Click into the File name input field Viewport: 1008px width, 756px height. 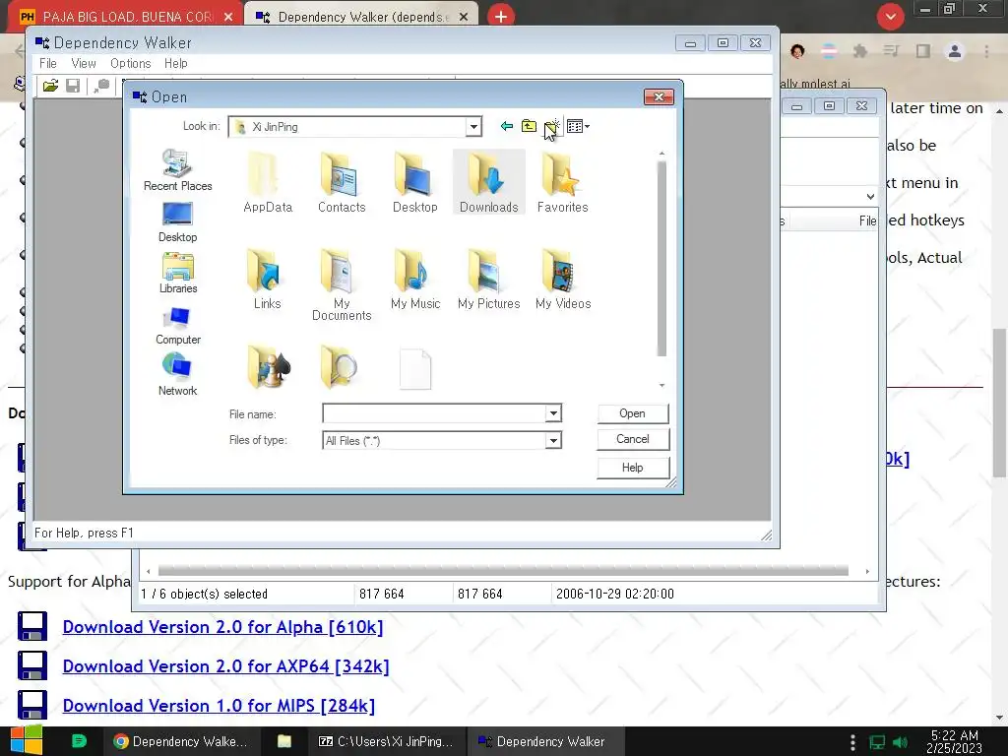(x=434, y=413)
